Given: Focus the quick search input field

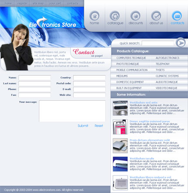Looking at the screenshot, I should (158, 43).
